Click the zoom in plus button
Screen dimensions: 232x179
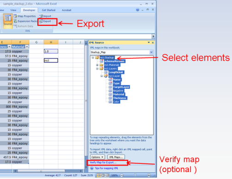149,175
